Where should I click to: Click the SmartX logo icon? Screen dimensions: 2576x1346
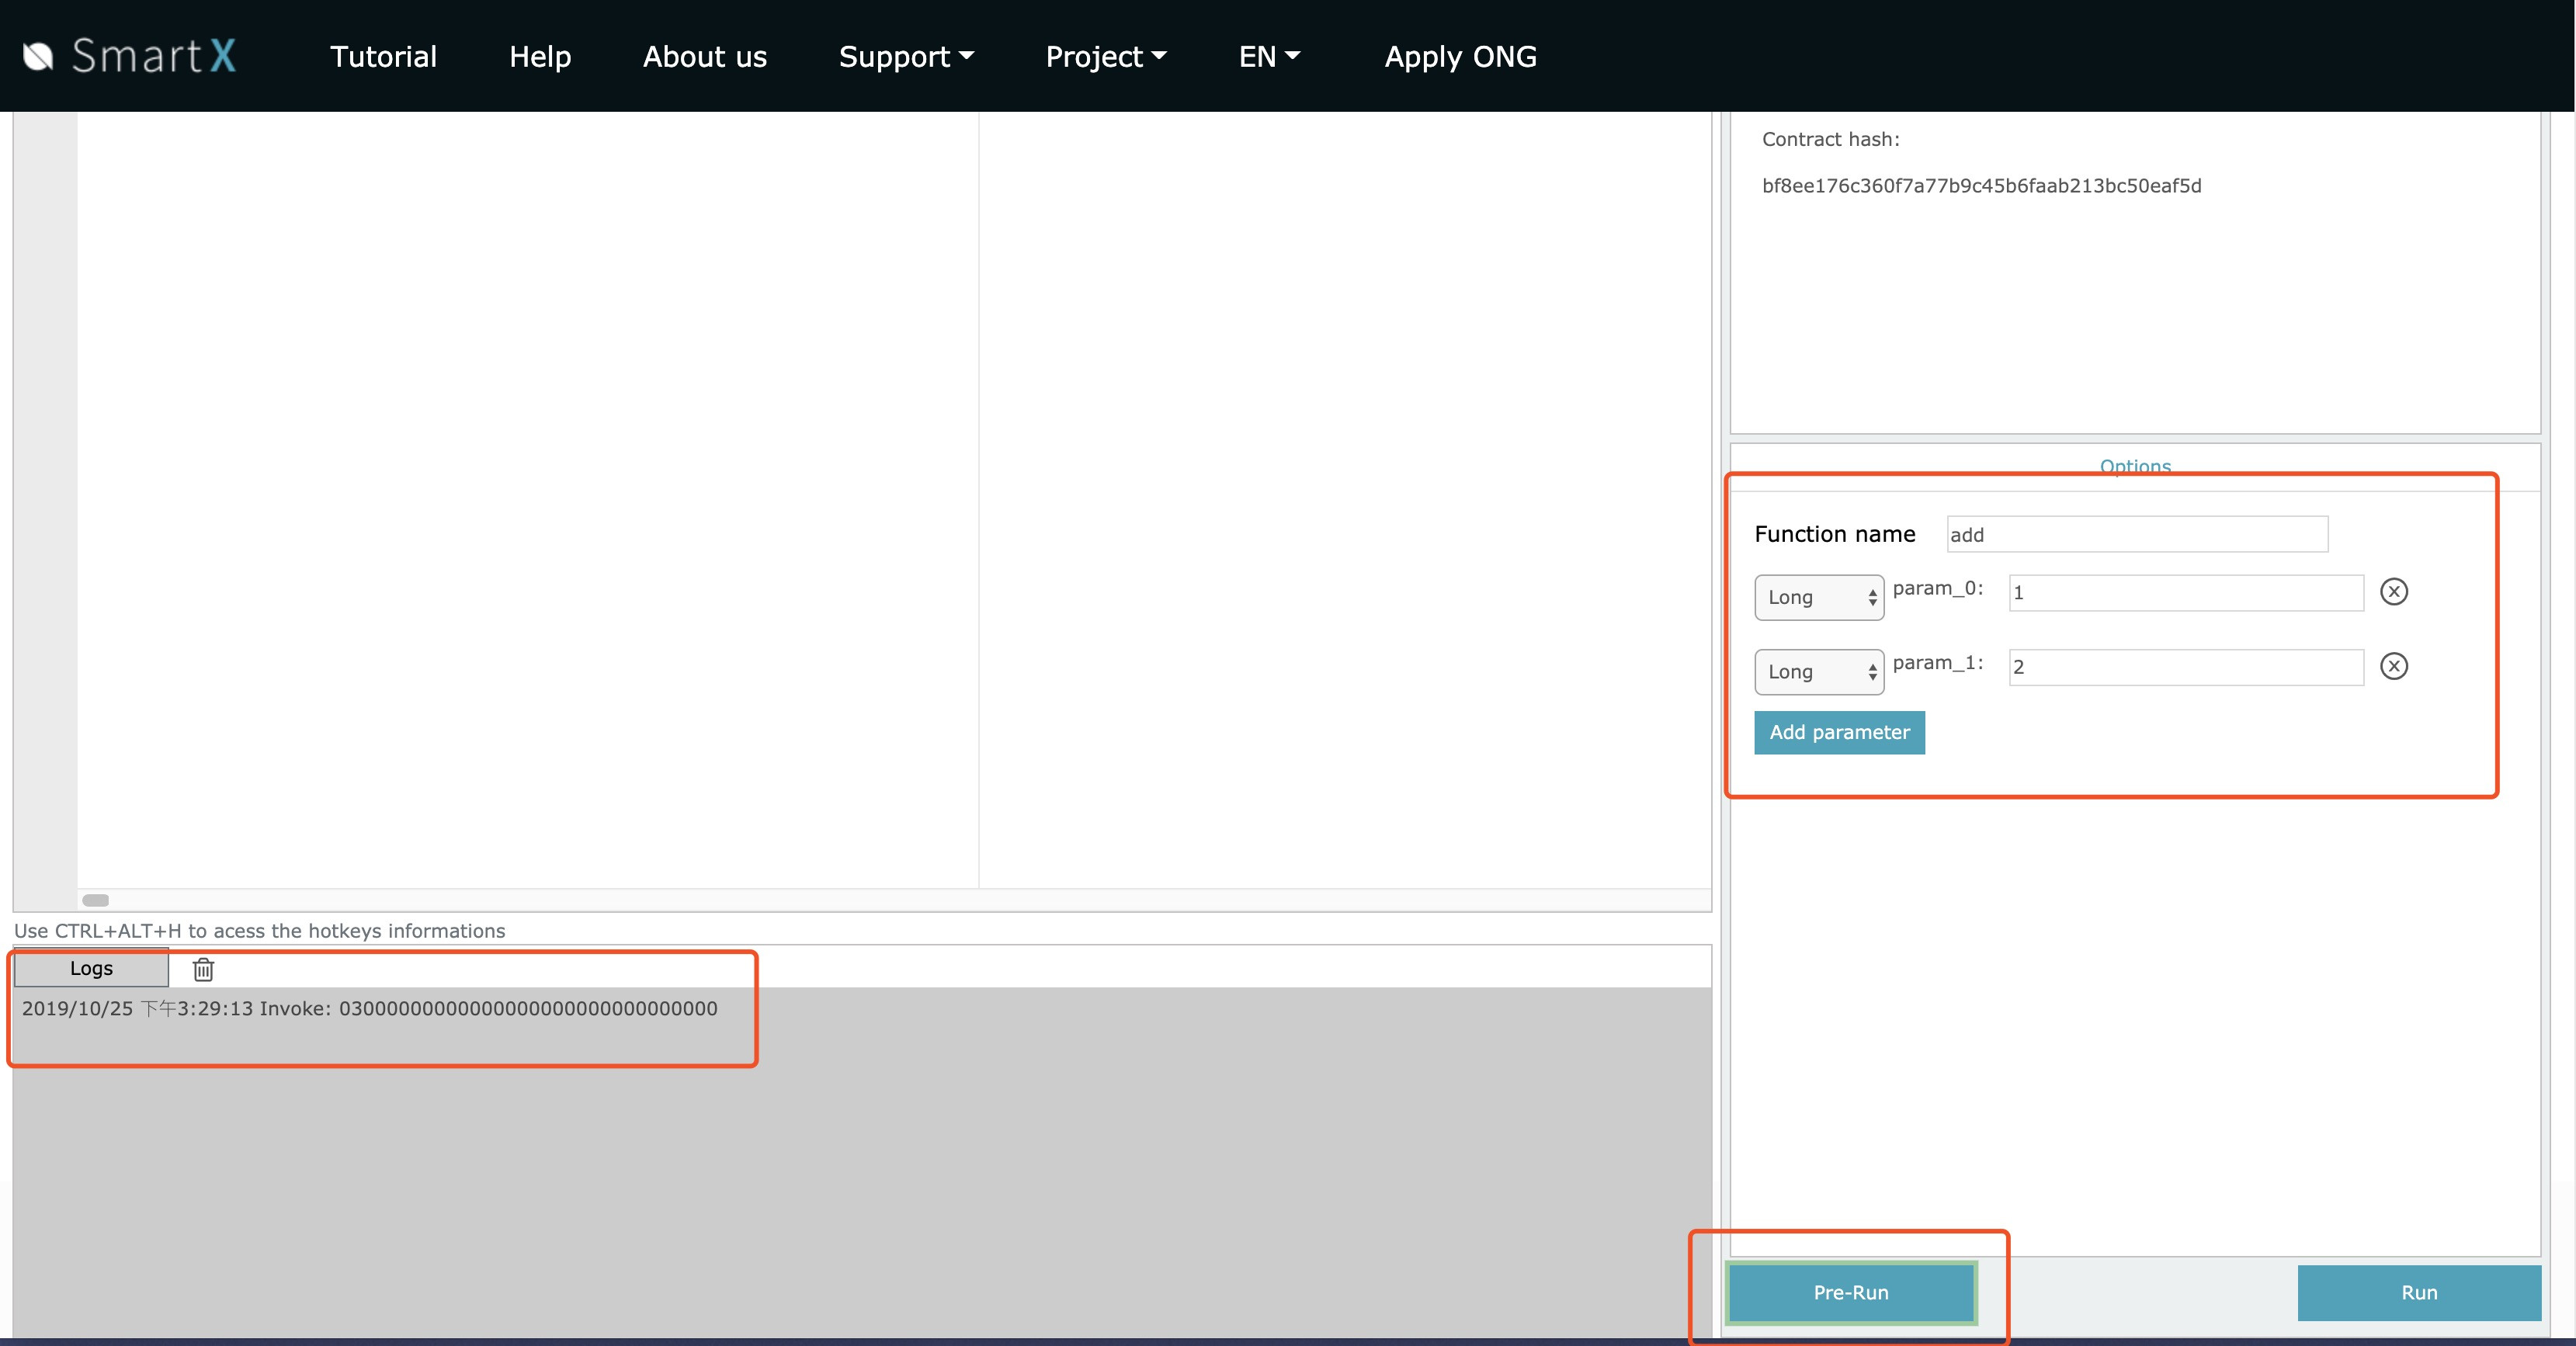tap(38, 56)
